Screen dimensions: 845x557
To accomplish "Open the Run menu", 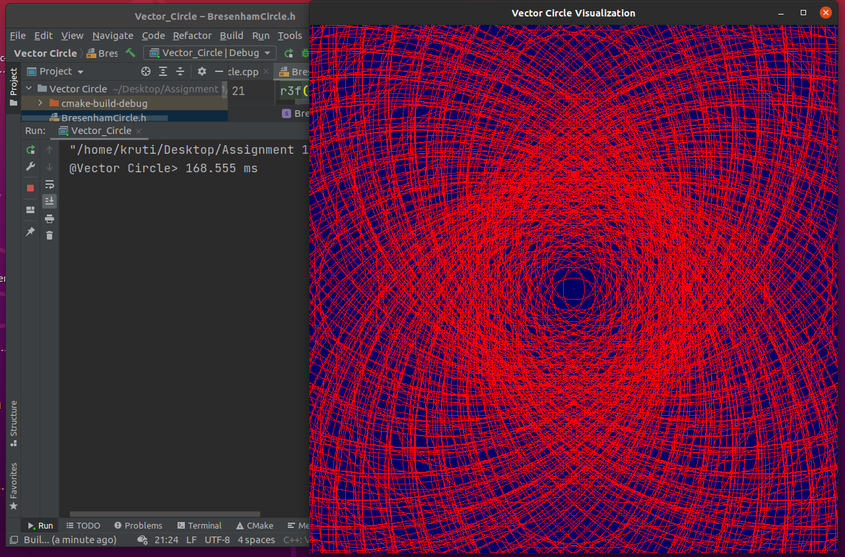I will coord(261,36).
